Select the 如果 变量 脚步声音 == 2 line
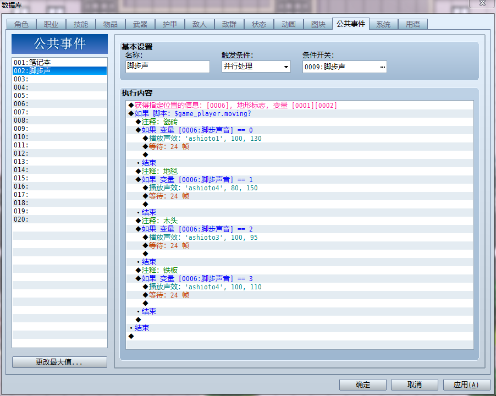The height and width of the screenshot is (396, 496). 300,229
